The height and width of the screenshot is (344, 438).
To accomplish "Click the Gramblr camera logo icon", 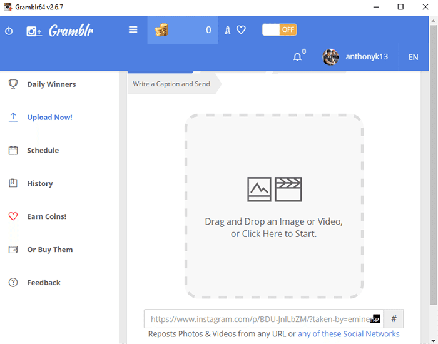I will (x=34, y=31).
